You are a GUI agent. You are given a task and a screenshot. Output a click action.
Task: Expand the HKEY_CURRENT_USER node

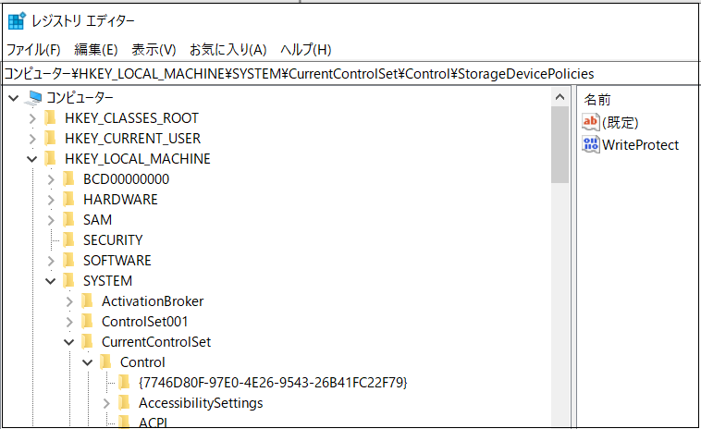(32, 139)
